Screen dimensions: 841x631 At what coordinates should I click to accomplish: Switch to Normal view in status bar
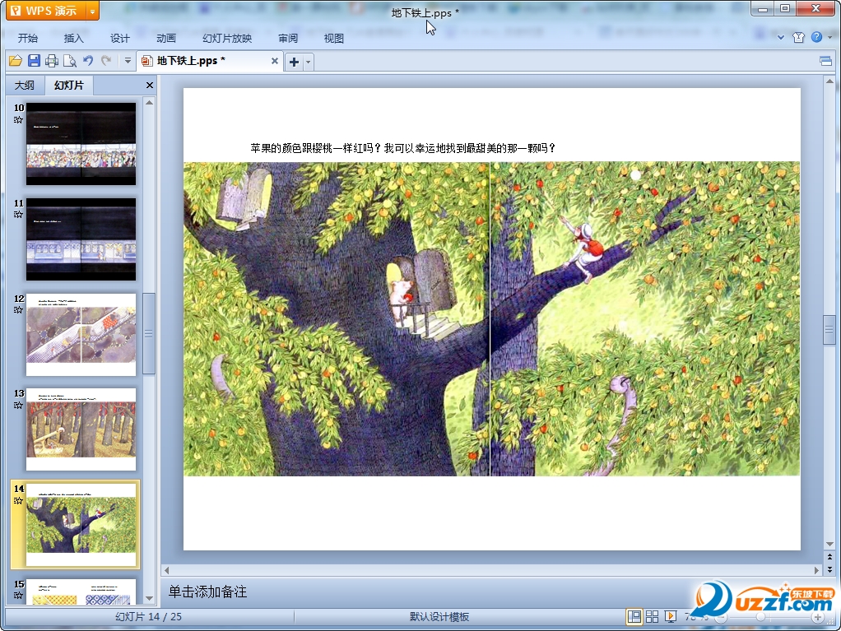coord(634,617)
